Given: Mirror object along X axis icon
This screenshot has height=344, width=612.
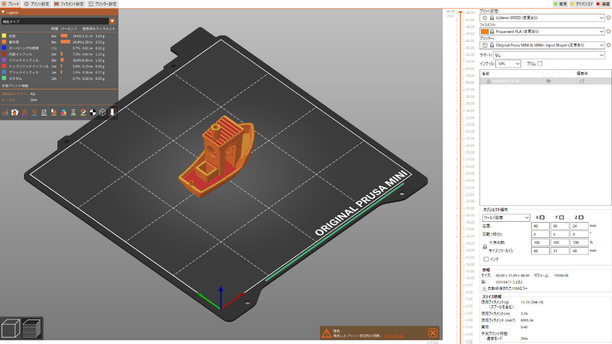Looking at the screenshot, I should click(x=542, y=217).
